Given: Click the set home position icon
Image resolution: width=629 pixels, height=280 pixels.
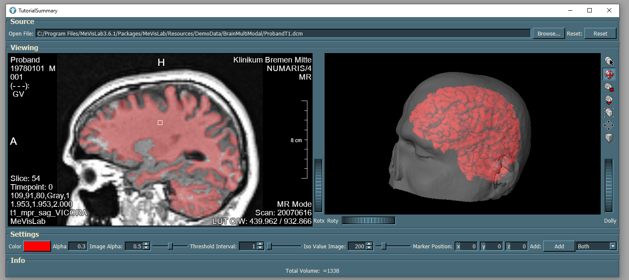Looking at the screenshot, I should coord(608,100).
